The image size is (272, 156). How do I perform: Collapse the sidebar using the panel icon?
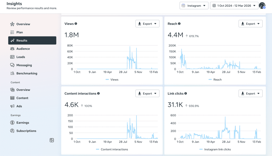(52, 140)
